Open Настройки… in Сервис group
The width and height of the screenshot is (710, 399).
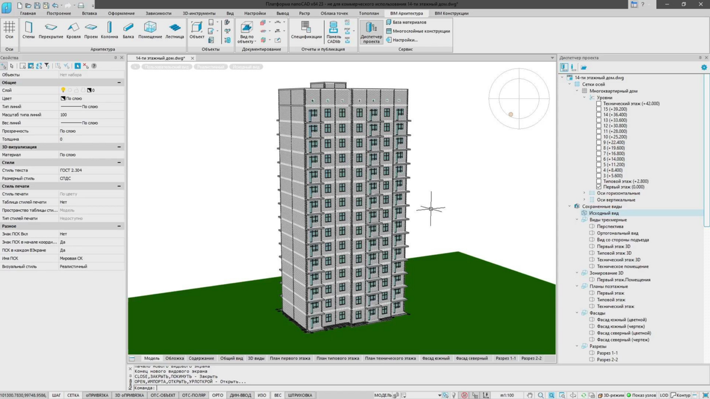coord(402,40)
